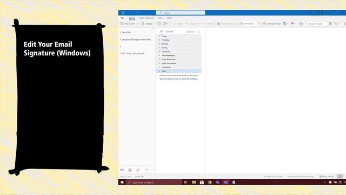Click Display Settings in status bar
The width and height of the screenshot is (346, 195).
[327, 177]
